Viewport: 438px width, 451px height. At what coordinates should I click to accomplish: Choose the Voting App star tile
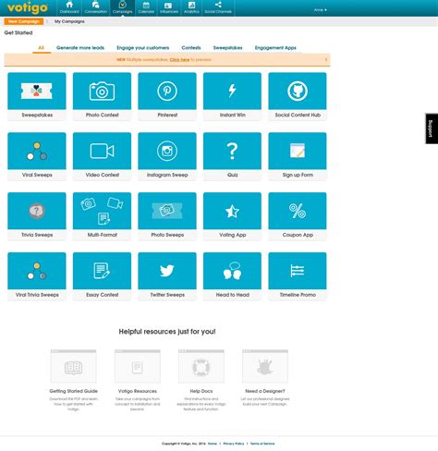tap(232, 216)
